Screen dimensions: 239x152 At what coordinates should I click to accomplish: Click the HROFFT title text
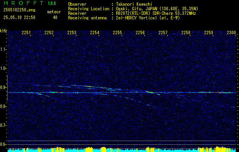(x=24, y=3)
